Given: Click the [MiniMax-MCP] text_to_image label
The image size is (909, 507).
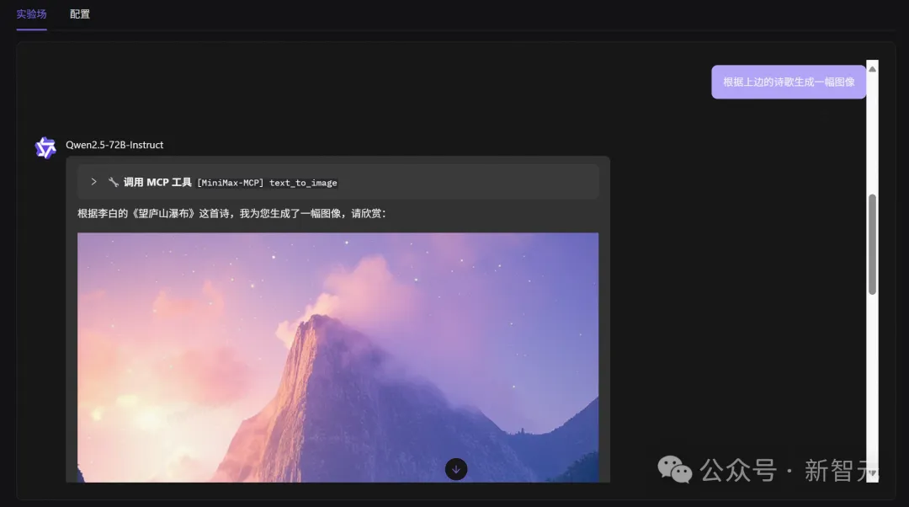Looking at the screenshot, I should (x=268, y=183).
